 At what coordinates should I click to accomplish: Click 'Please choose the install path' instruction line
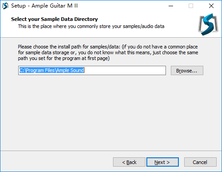pos(108,47)
